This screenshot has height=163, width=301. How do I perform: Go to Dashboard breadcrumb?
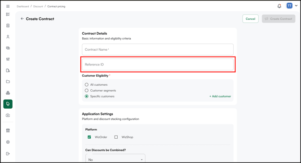(22, 6)
